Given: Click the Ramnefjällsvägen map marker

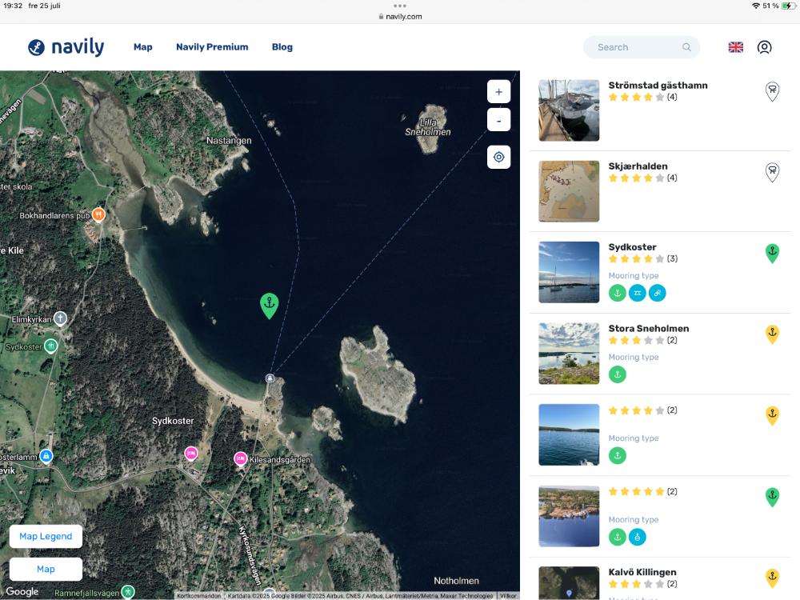Looking at the screenshot, I should coord(128,592).
